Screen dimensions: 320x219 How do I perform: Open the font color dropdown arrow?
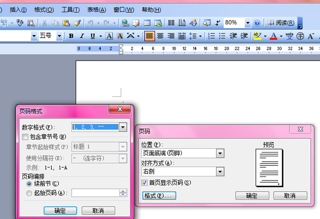(x=281, y=36)
